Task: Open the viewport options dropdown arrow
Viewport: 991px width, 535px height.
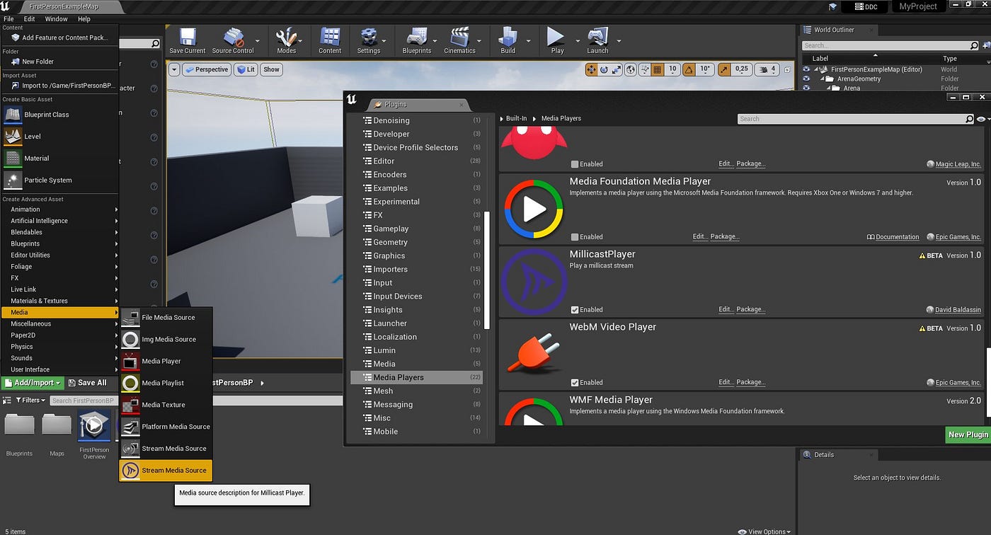Action: pyautogui.click(x=174, y=69)
